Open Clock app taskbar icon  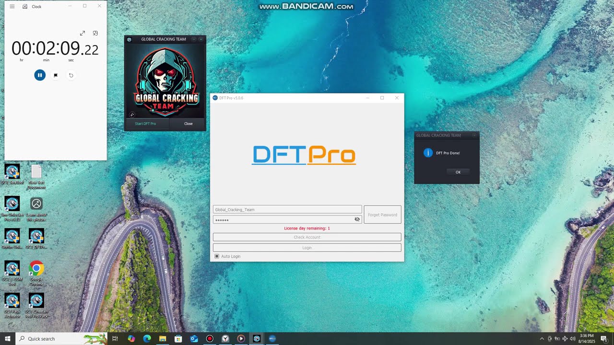point(225,339)
